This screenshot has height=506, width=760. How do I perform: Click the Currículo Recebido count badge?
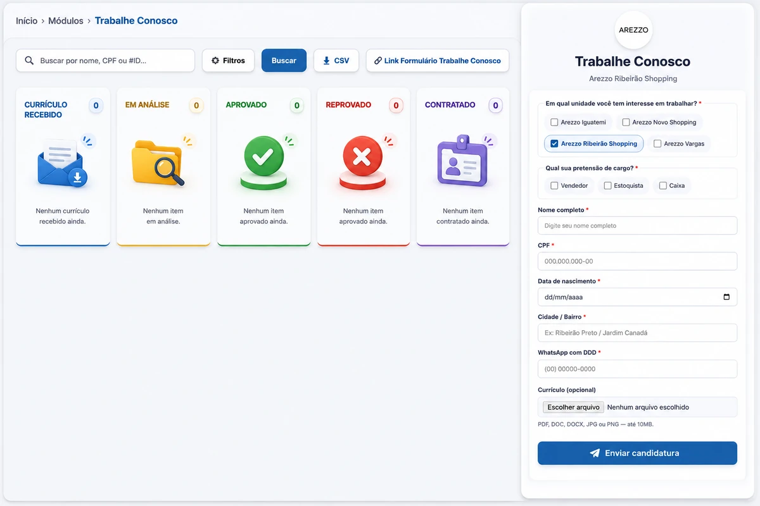(96, 106)
